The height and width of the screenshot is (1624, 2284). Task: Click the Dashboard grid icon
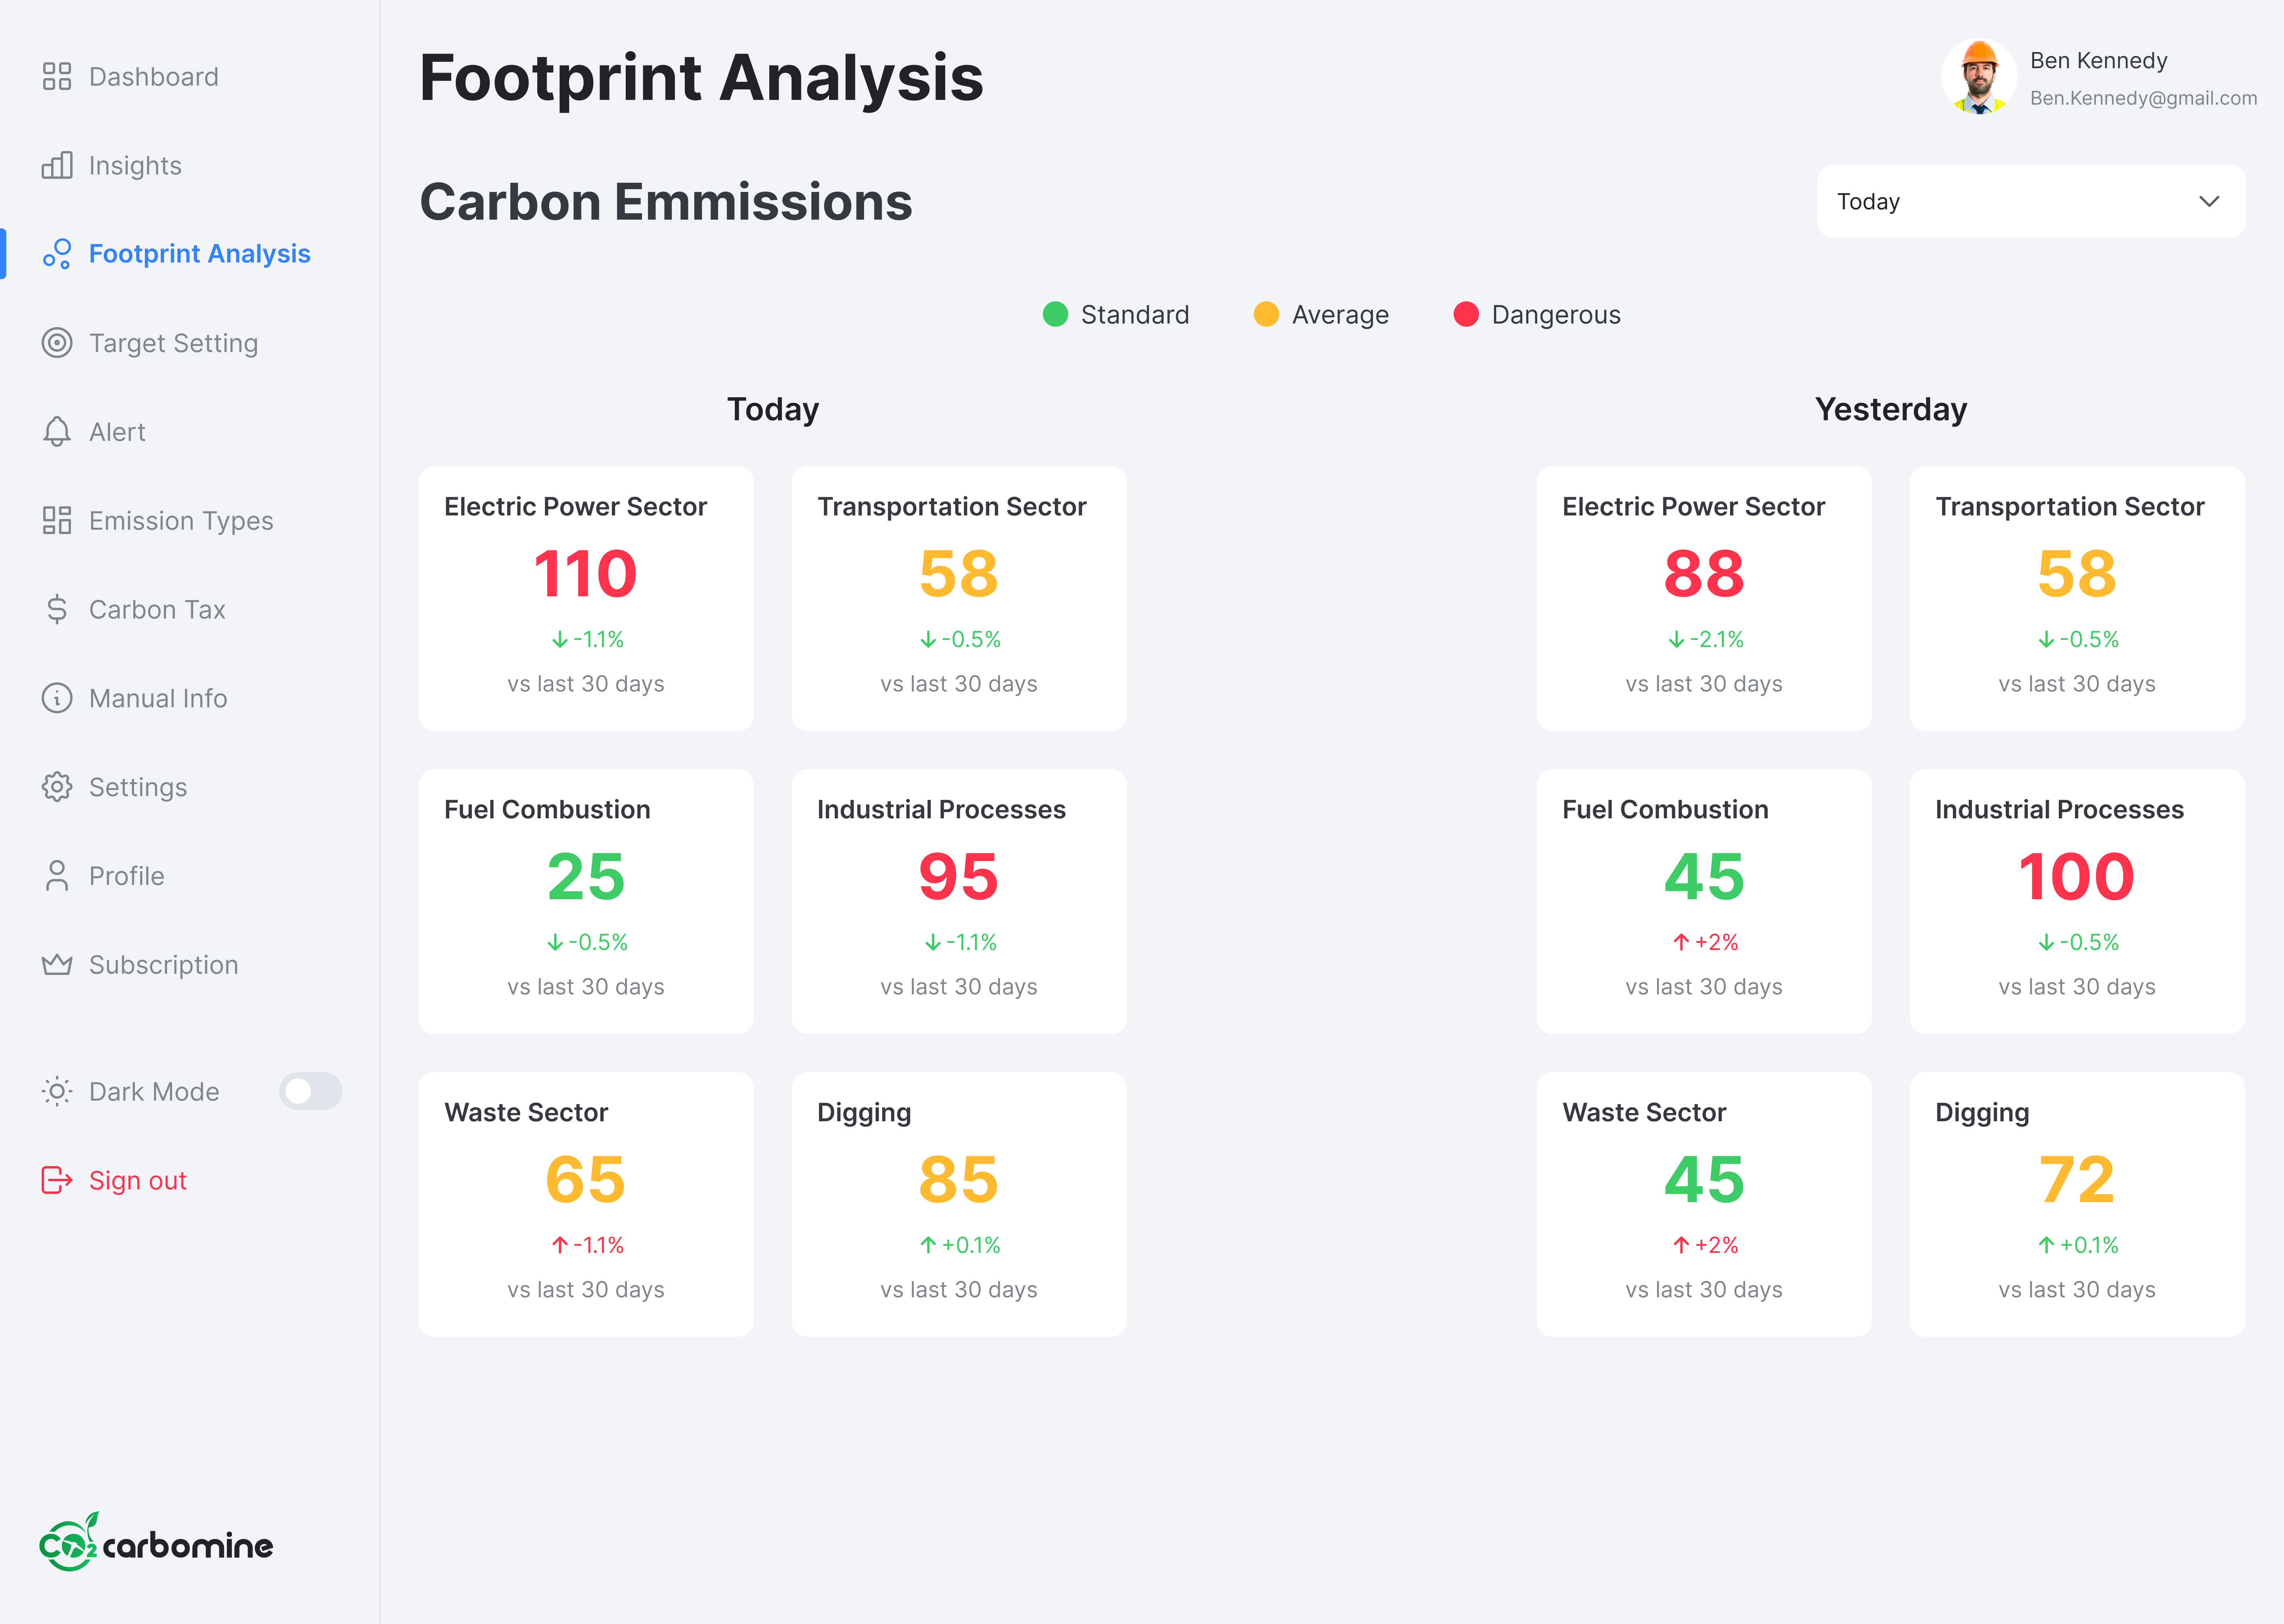57,77
